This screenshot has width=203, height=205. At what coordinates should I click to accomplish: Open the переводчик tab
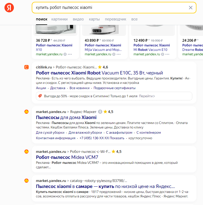tap(115, 19)
